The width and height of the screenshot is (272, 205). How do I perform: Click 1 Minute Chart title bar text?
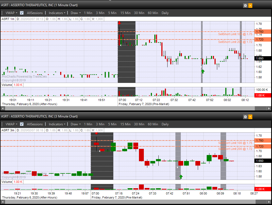(x=39, y=5)
